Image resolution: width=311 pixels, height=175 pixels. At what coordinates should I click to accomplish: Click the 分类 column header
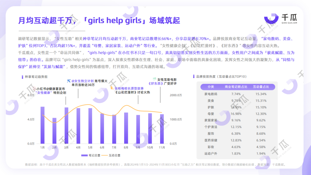(211, 87)
